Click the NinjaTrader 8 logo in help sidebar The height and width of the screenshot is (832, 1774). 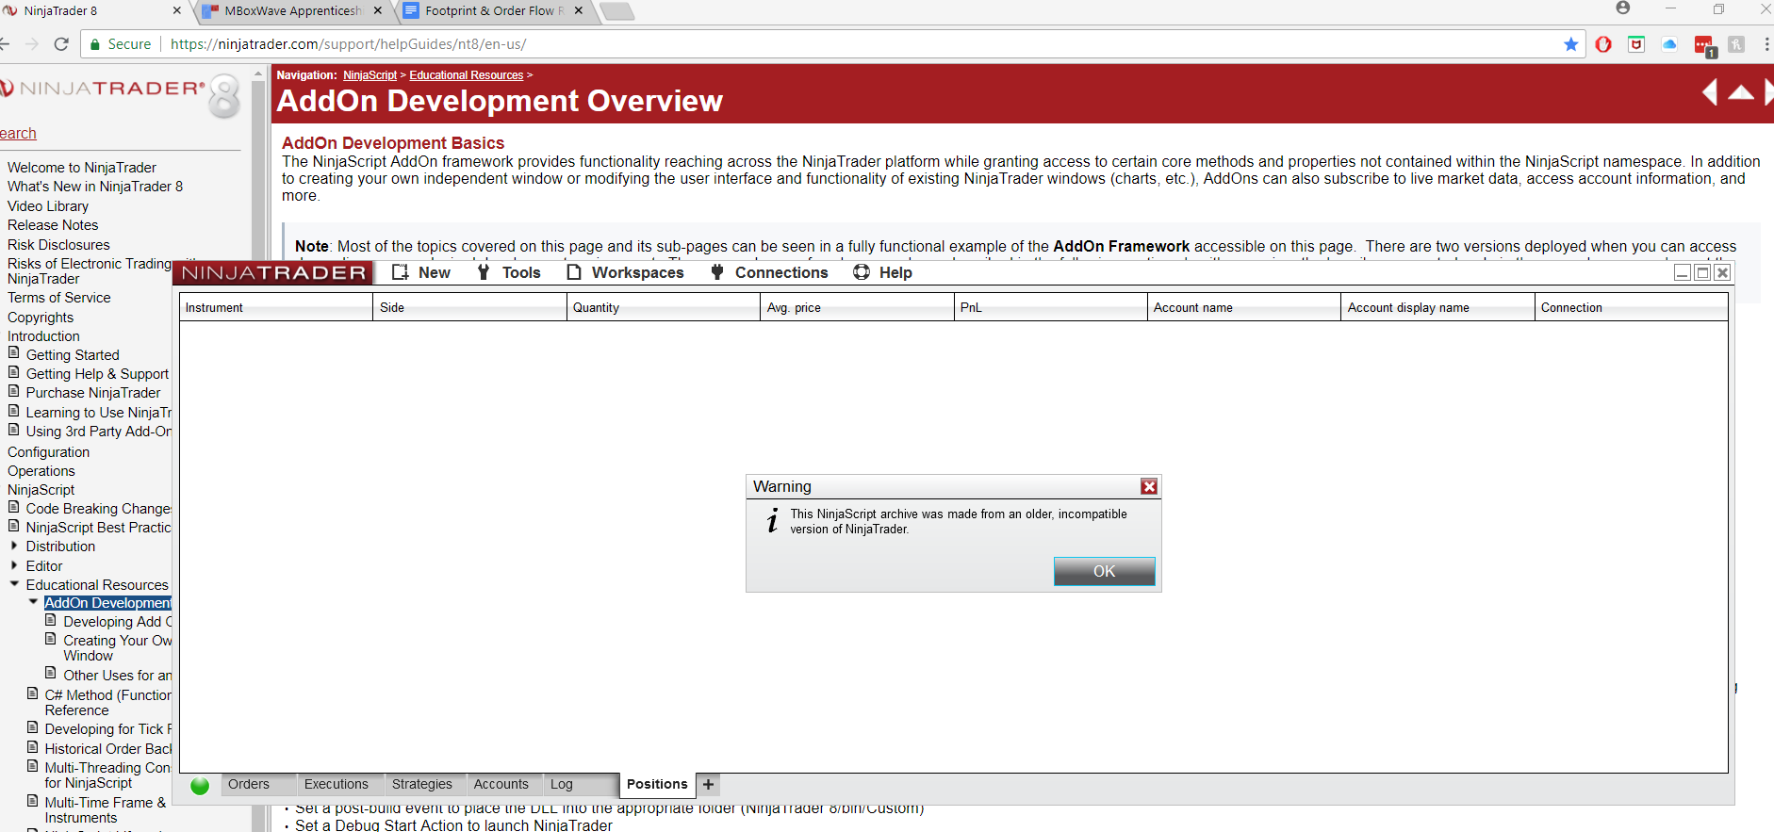[x=121, y=96]
